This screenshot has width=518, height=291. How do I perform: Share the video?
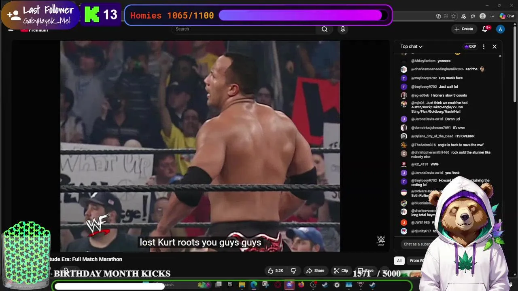click(x=315, y=271)
